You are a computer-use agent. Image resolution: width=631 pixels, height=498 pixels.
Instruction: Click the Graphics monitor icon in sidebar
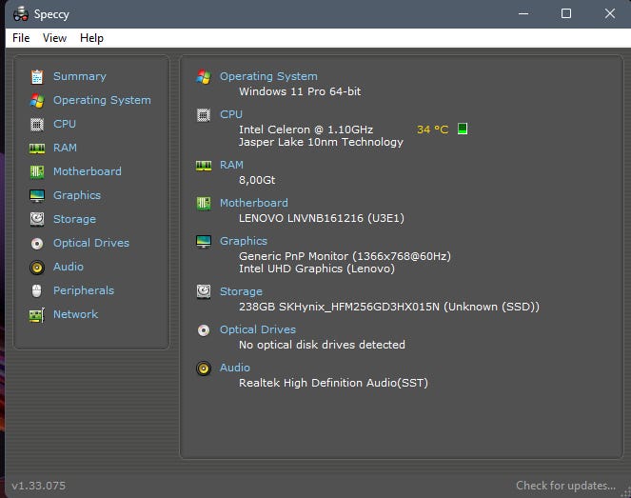[x=37, y=195]
